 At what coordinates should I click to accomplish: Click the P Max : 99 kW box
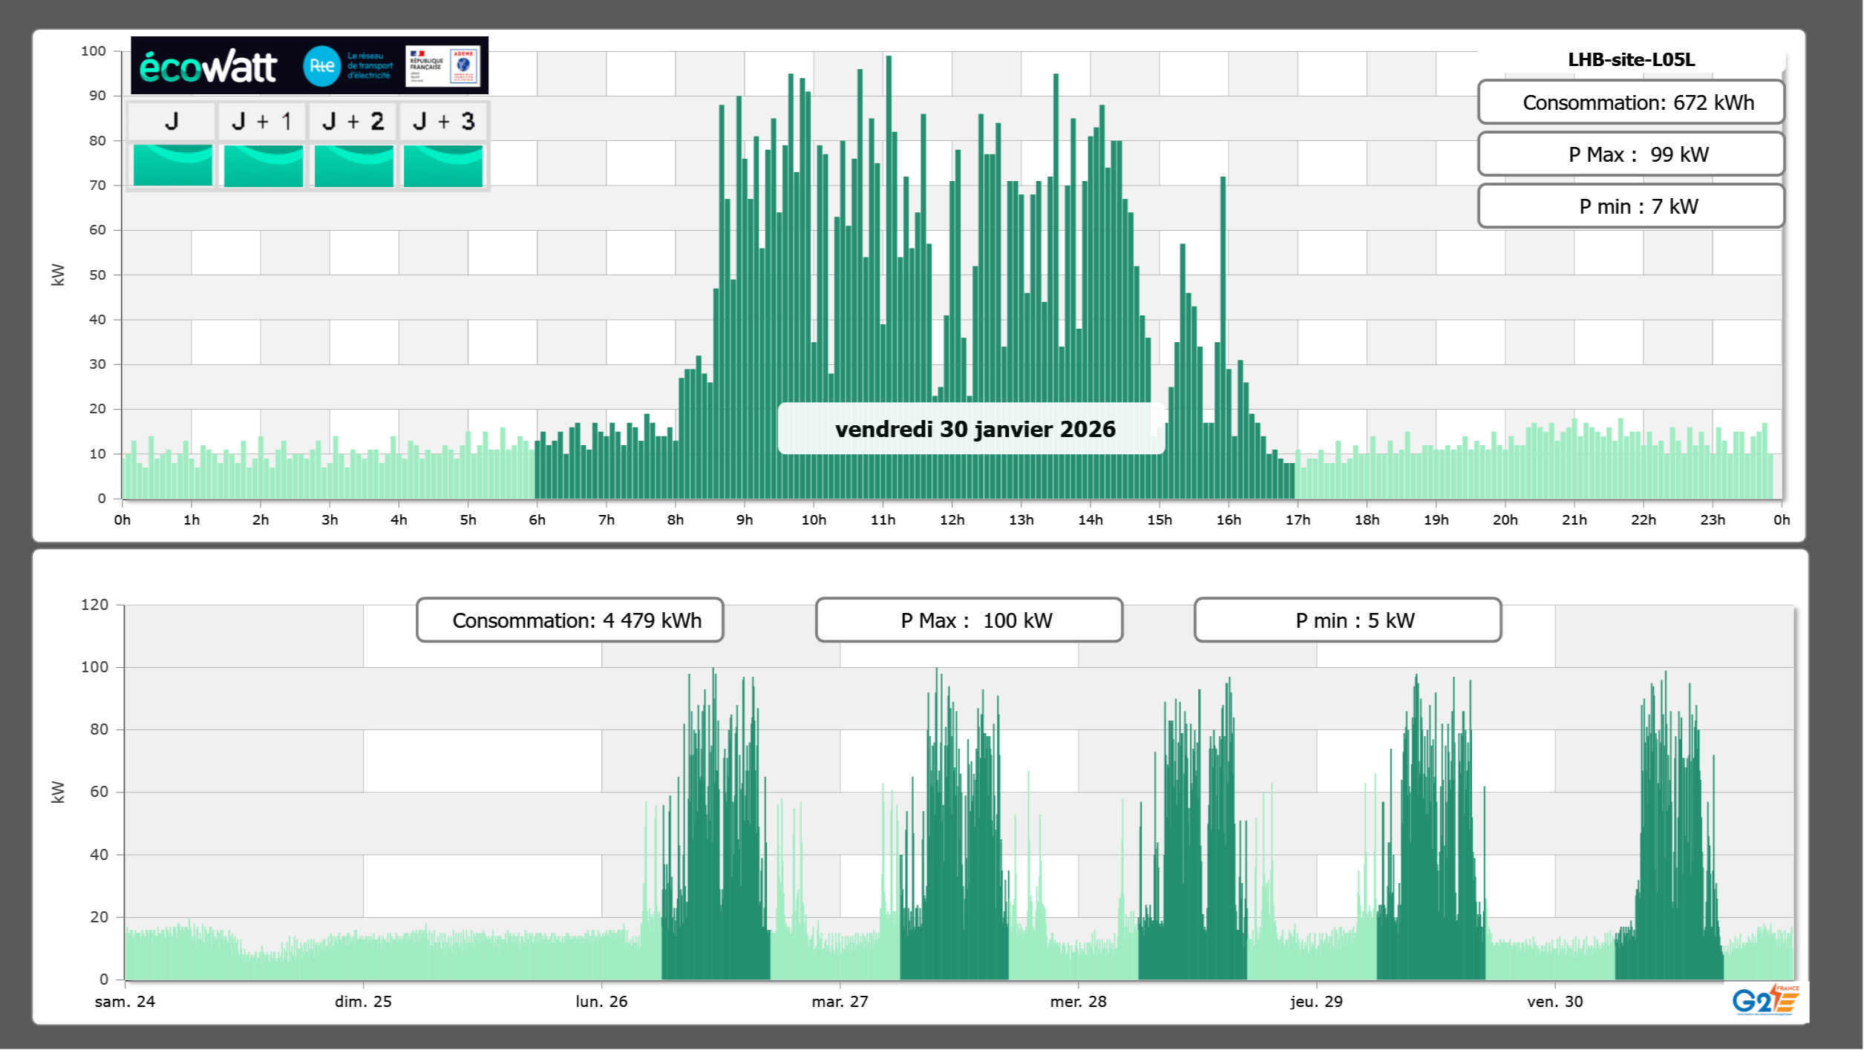pos(1630,154)
